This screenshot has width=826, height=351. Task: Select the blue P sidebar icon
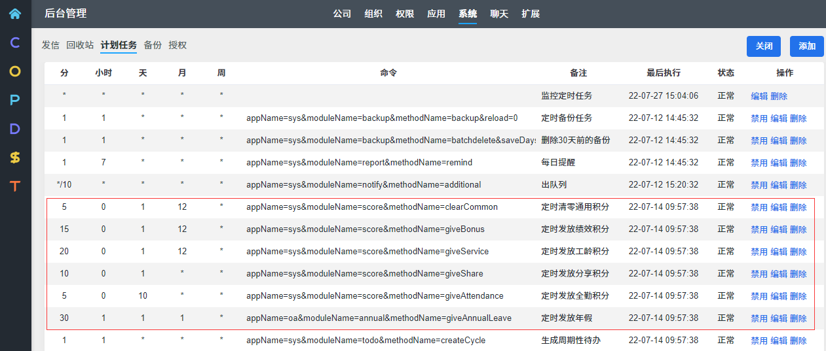point(14,100)
